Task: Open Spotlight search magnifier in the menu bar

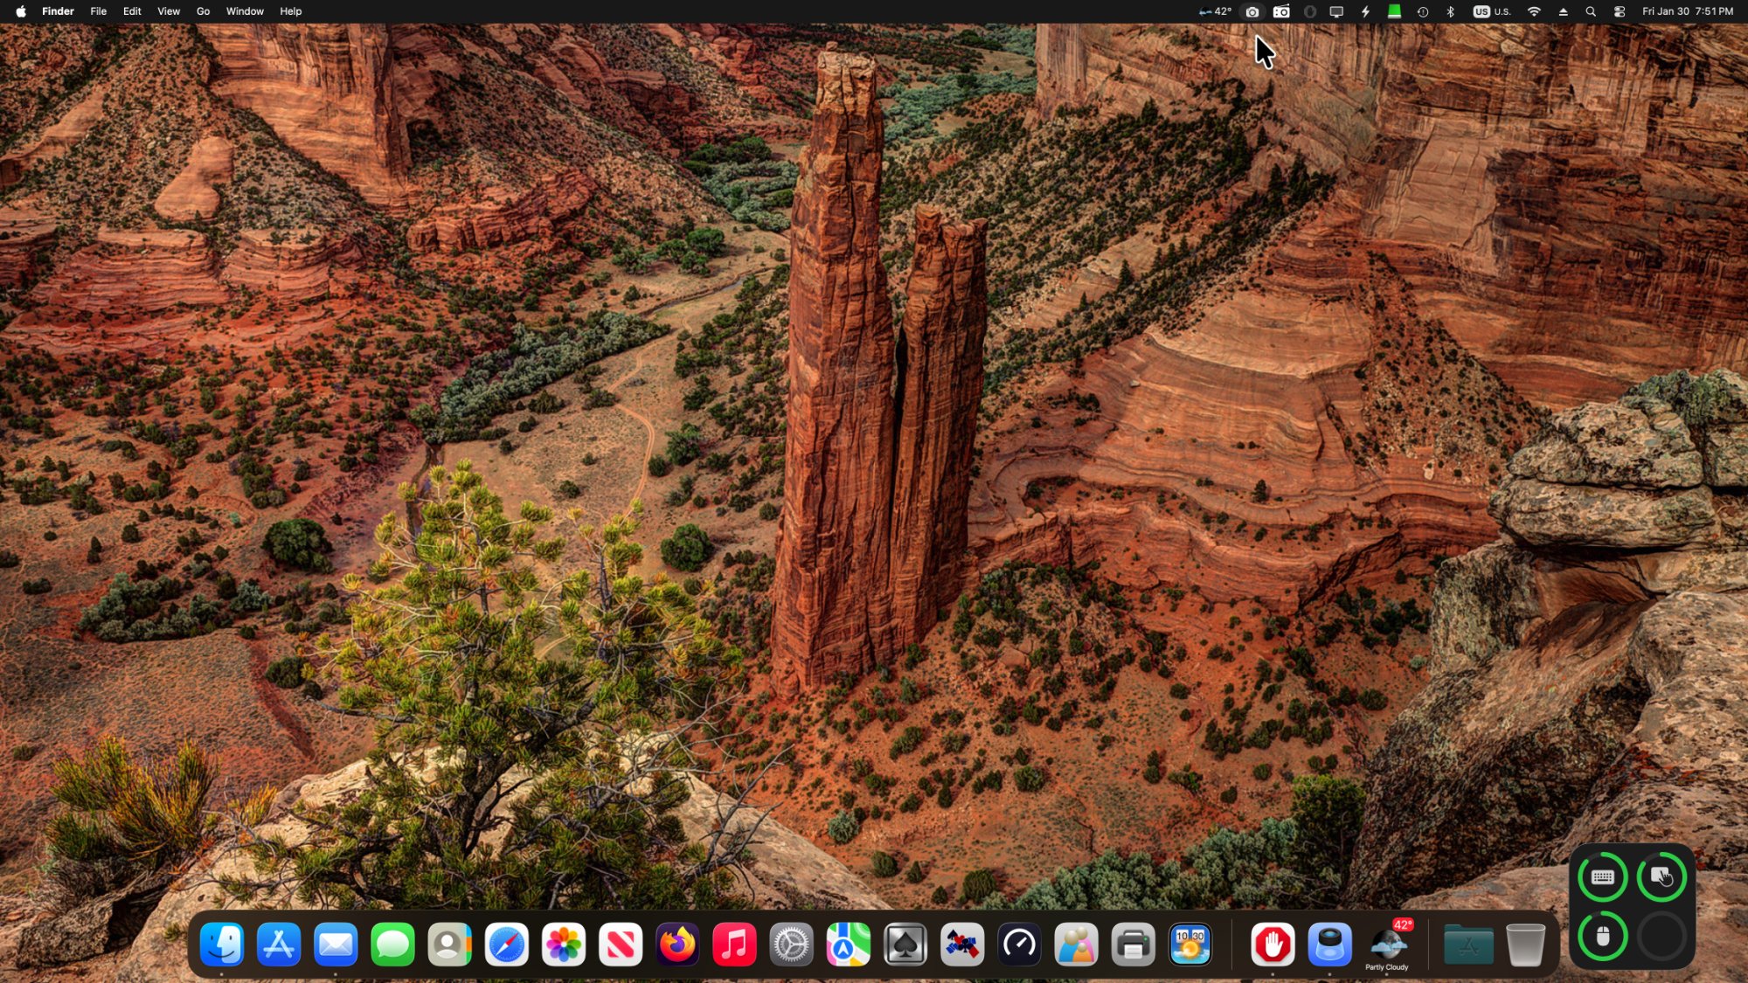Action: (x=1591, y=11)
